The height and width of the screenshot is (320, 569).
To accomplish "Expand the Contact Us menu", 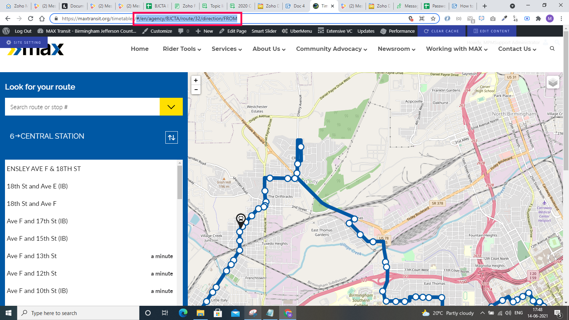I will pyautogui.click(x=517, y=49).
